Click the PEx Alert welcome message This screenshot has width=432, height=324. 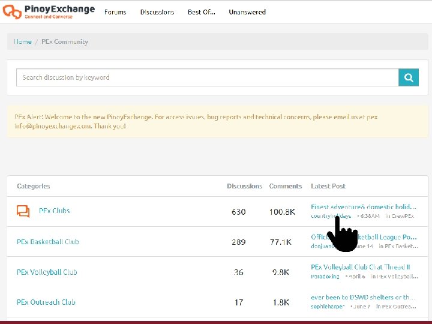click(x=218, y=121)
